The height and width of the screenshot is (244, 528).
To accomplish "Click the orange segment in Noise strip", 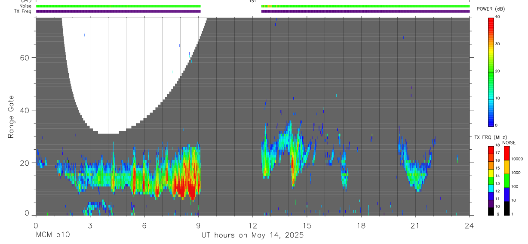I will pyautogui.click(x=268, y=6).
